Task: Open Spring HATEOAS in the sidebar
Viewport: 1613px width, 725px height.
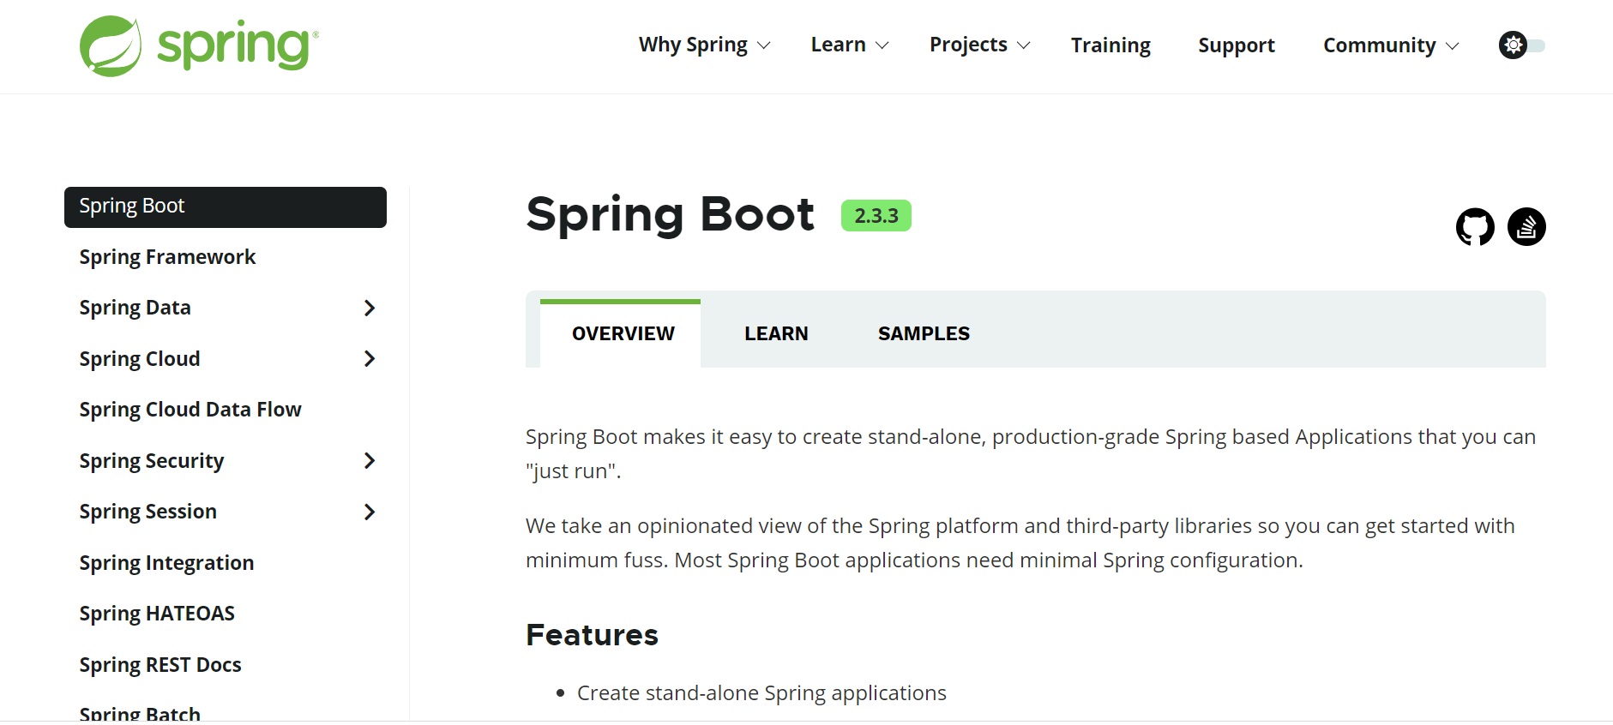Action: pyautogui.click(x=157, y=614)
